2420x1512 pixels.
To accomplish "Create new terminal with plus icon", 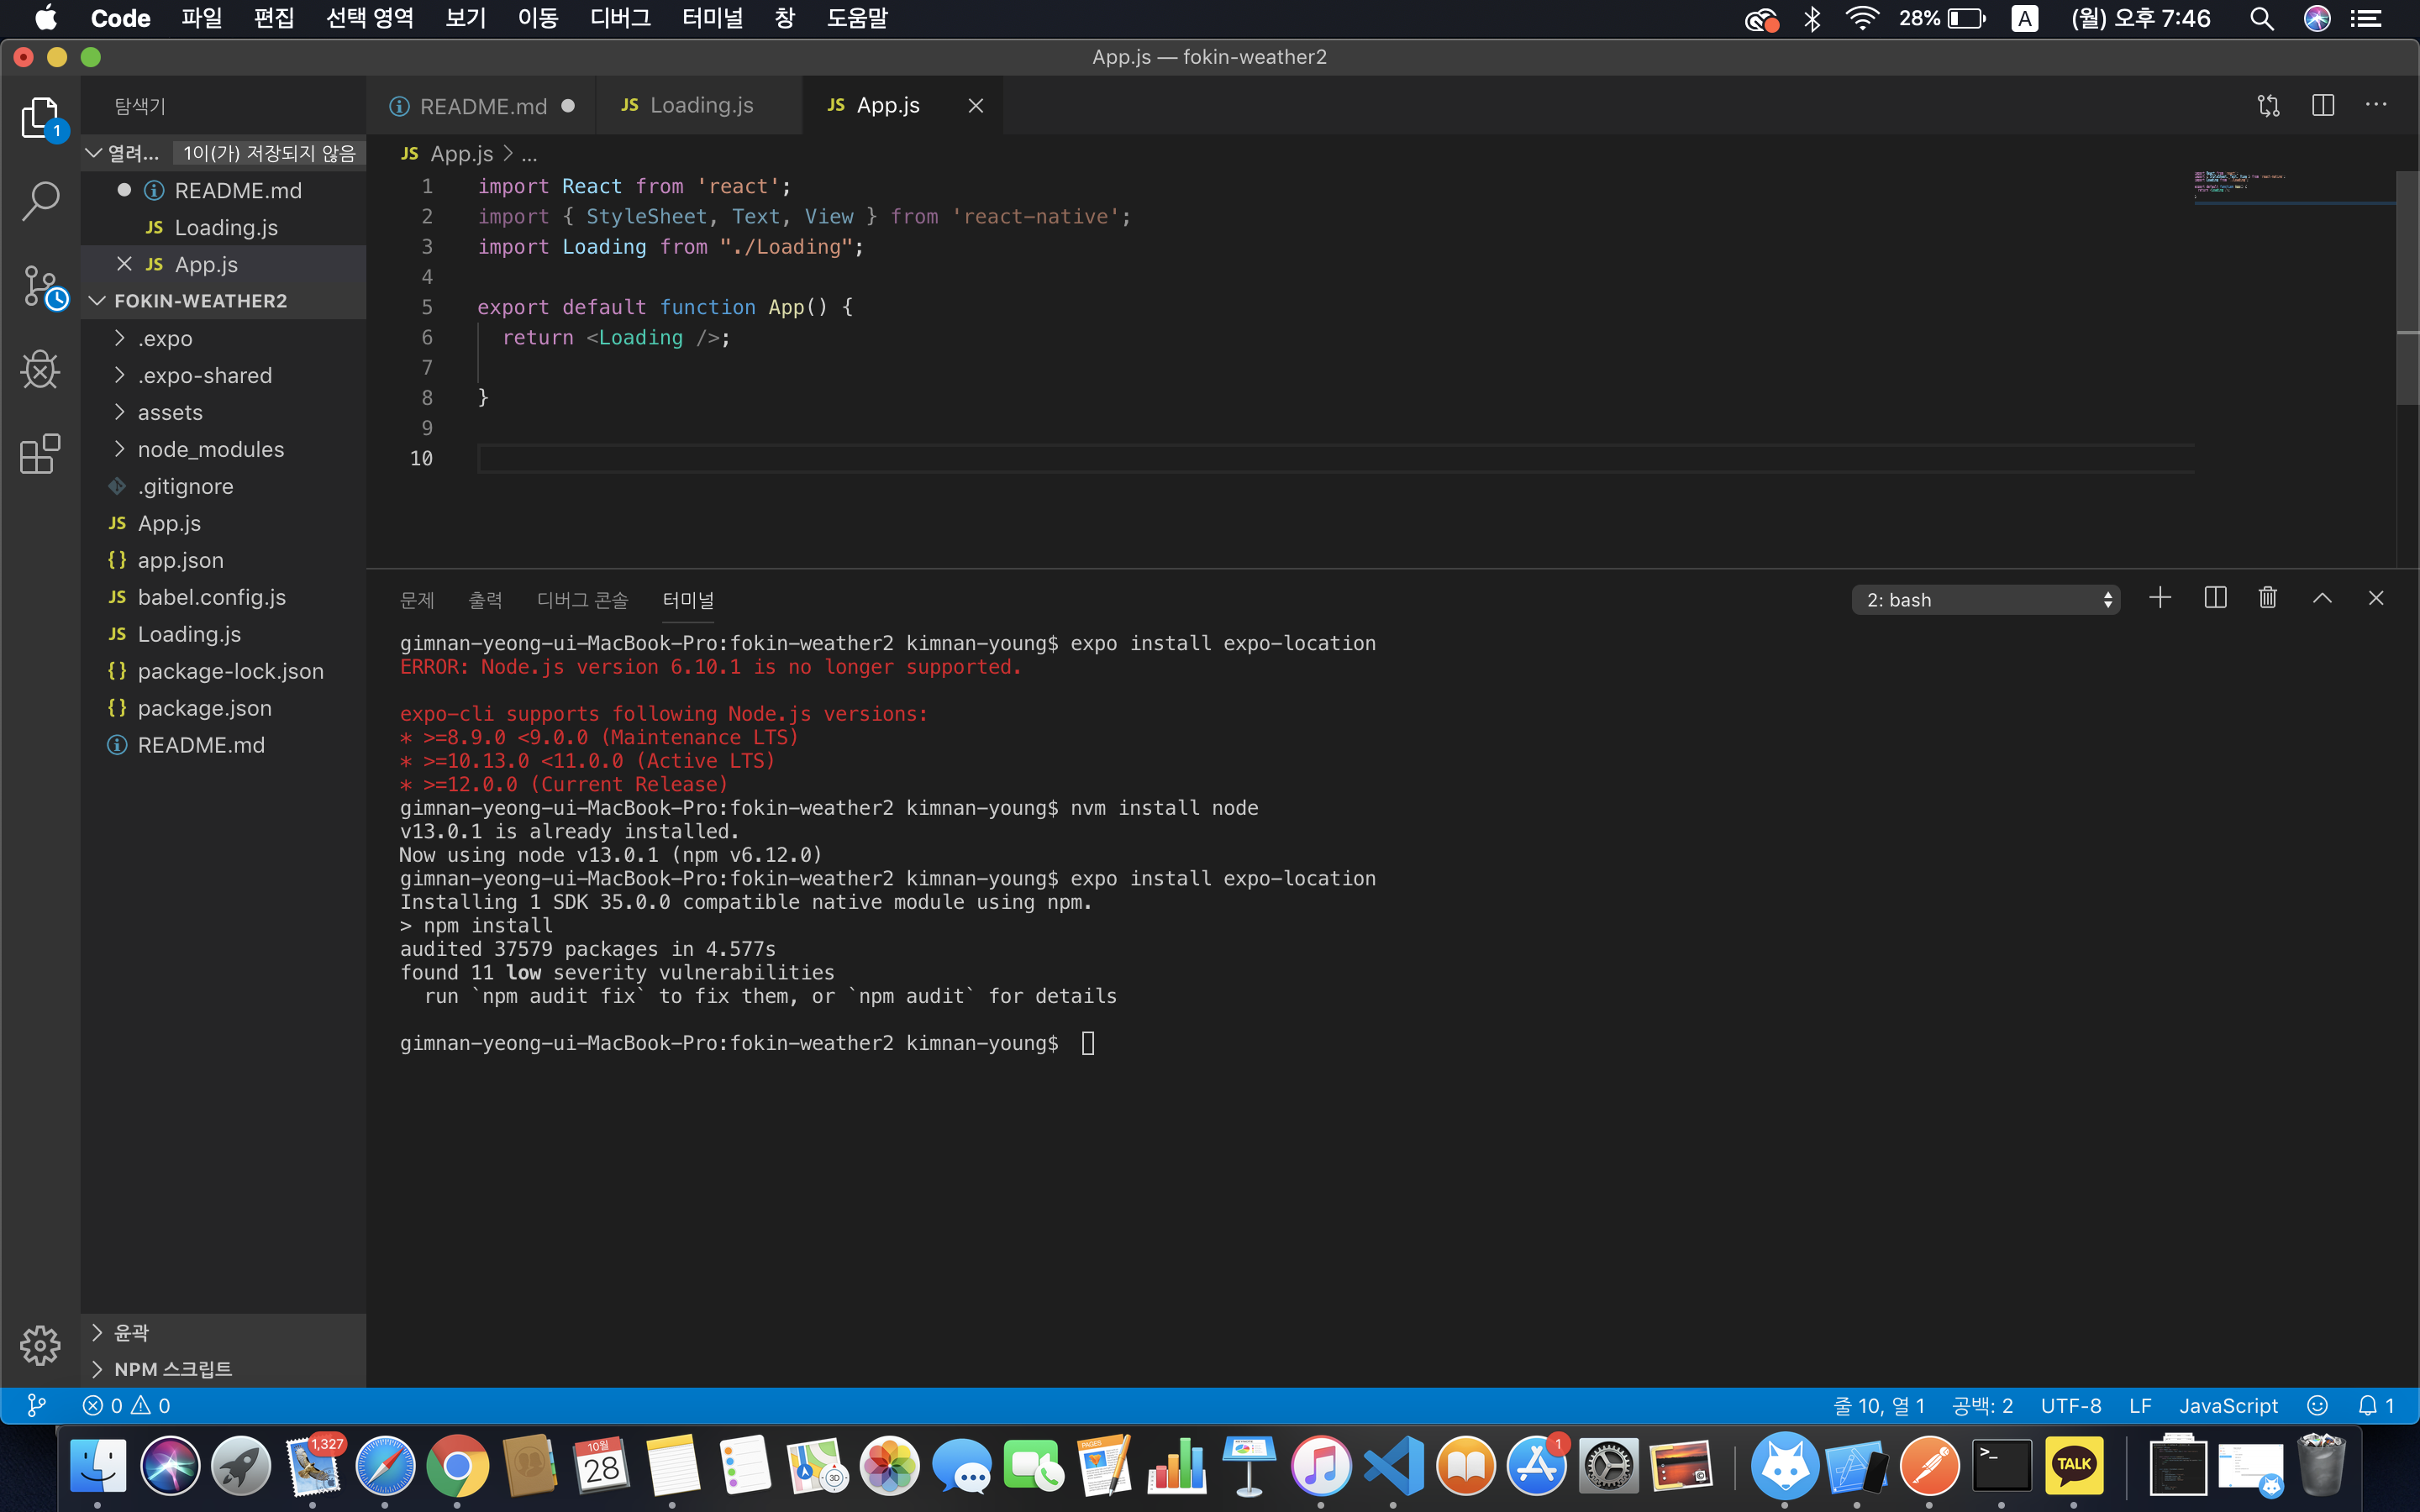I will click(x=2159, y=598).
